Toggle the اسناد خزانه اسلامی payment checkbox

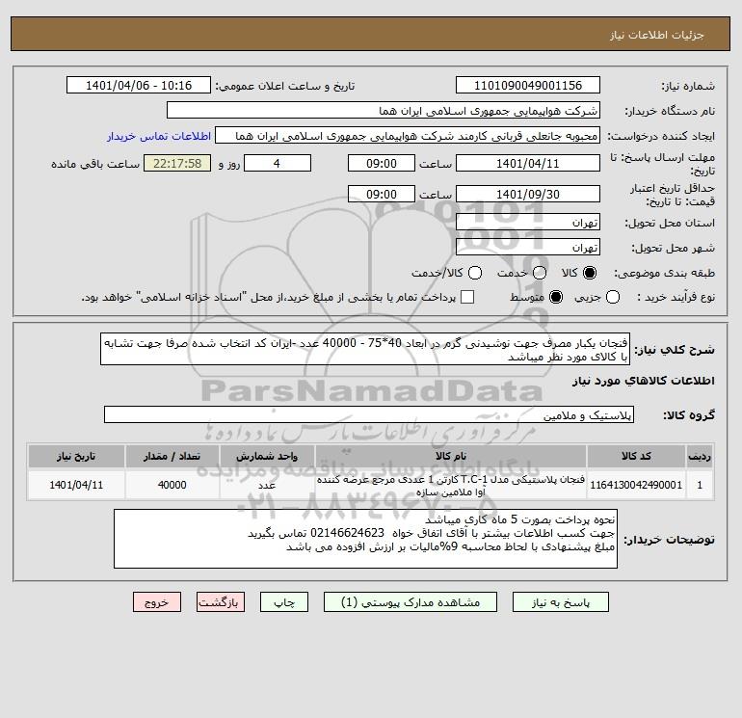coord(467,297)
